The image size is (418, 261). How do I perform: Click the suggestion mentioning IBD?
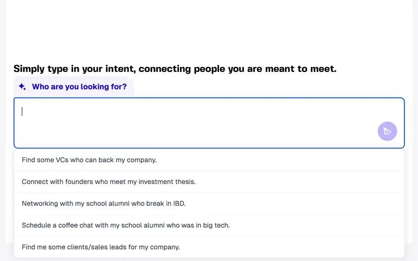pyautogui.click(x=104, y=204)
